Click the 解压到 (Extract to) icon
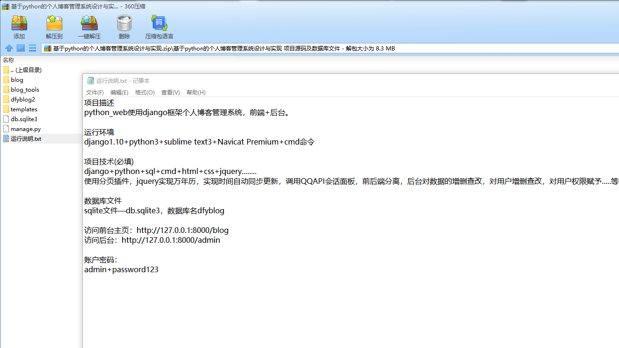Viewport: 619px width, 348px height. click(54, 23)
